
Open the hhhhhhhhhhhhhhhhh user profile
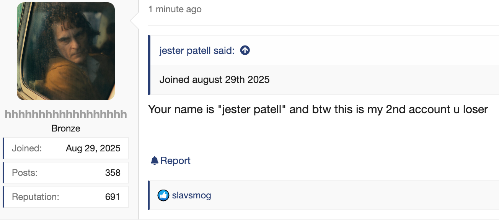click(66, 114)
